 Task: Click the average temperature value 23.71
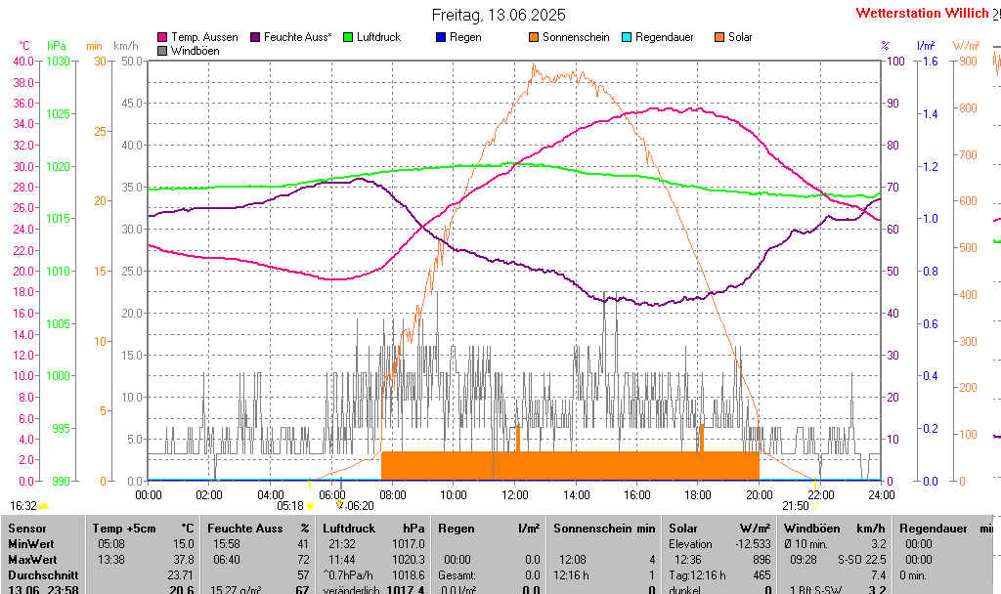[x=181, y=574]
